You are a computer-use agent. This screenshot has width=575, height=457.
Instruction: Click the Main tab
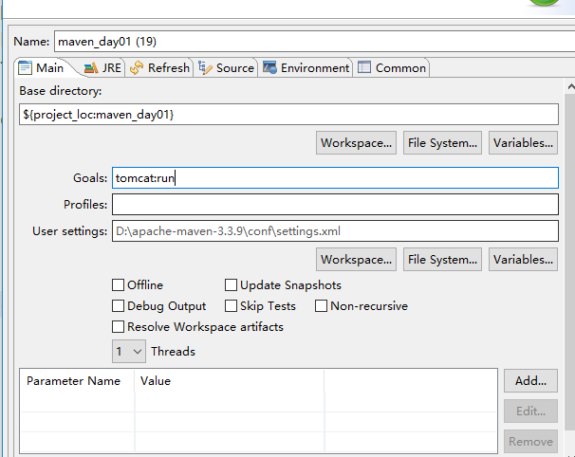[42, 67]
